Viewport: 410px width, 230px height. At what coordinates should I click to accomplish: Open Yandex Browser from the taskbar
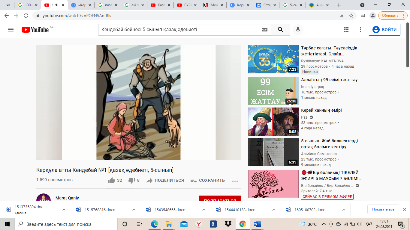point(198,224)
